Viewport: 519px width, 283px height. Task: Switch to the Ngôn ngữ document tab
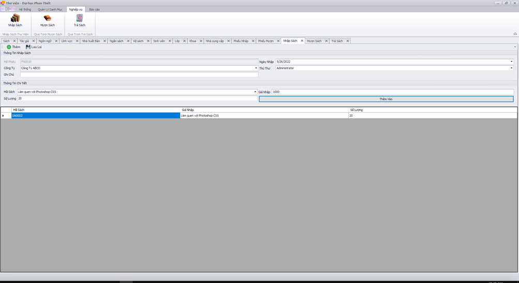(45, 41)
